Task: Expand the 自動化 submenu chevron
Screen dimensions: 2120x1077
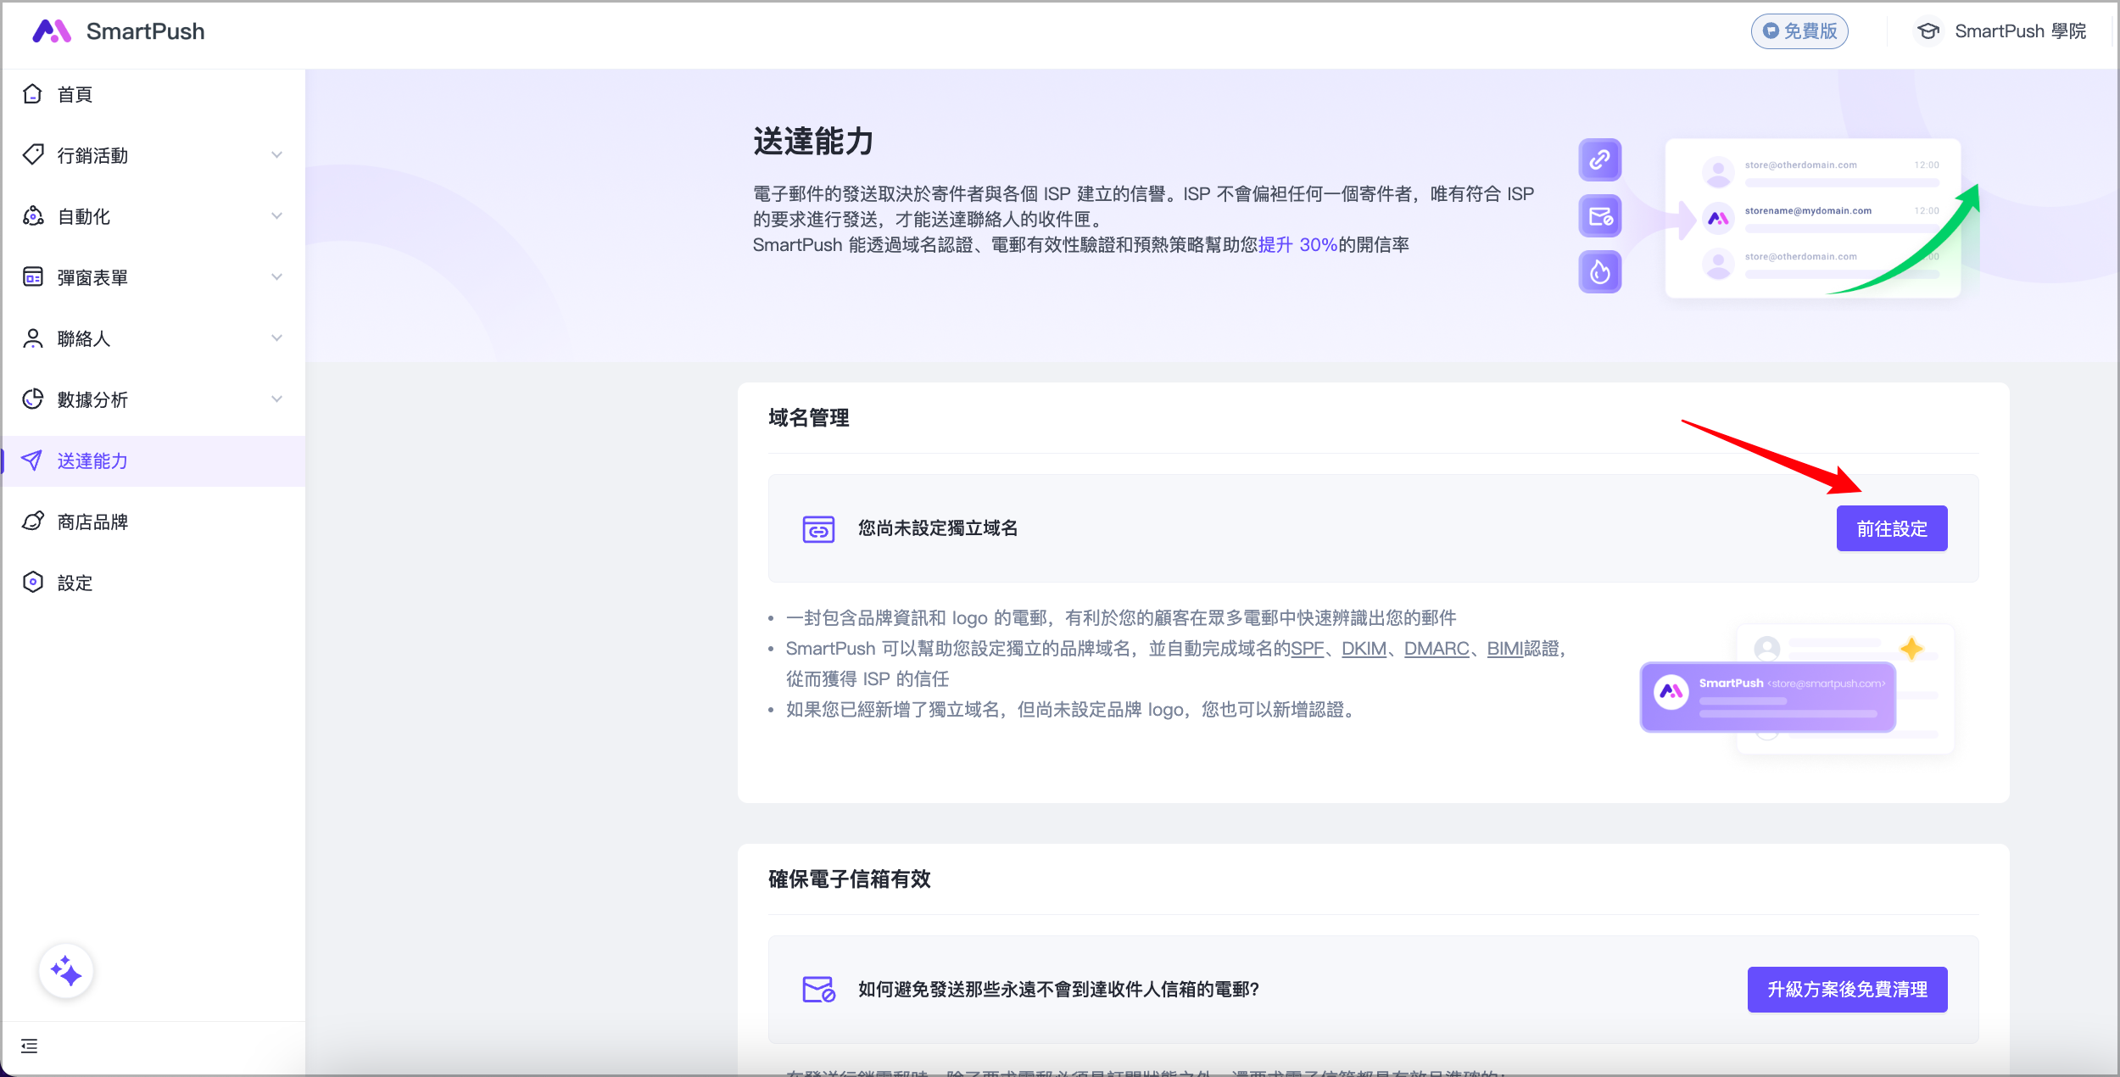Action: (276, 216)
